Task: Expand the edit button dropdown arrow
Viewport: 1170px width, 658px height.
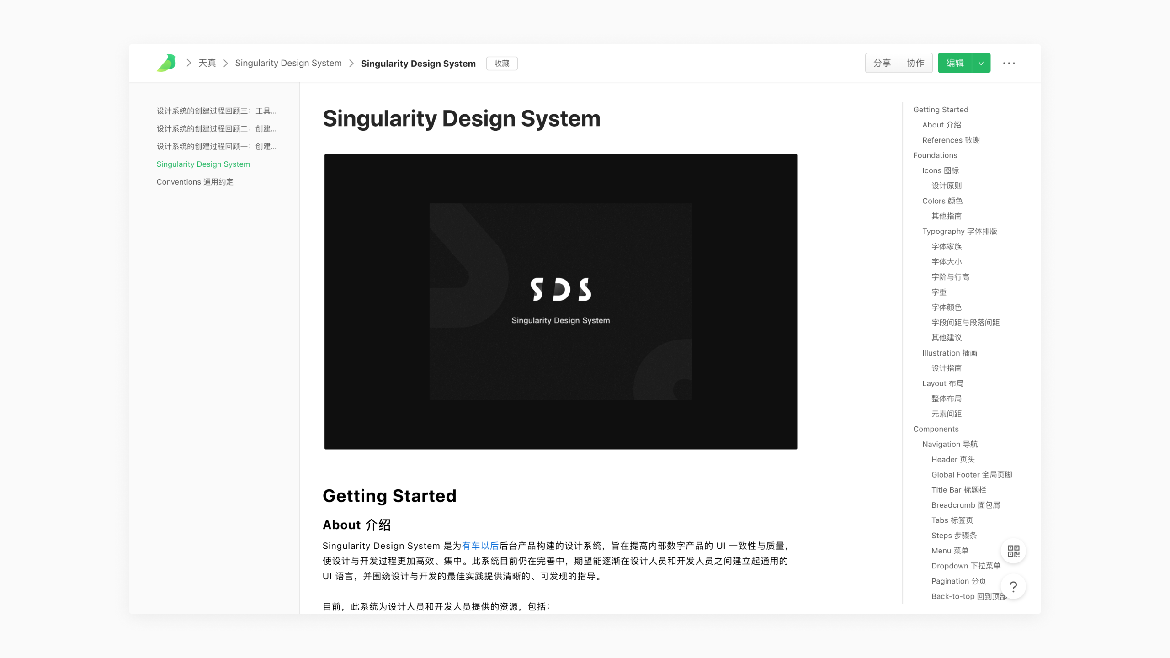Action: [981, 63]
